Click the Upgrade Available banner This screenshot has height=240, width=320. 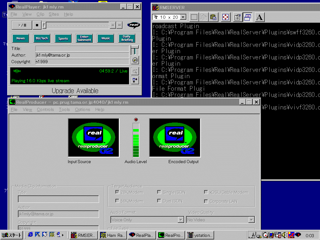pos(75,91)
